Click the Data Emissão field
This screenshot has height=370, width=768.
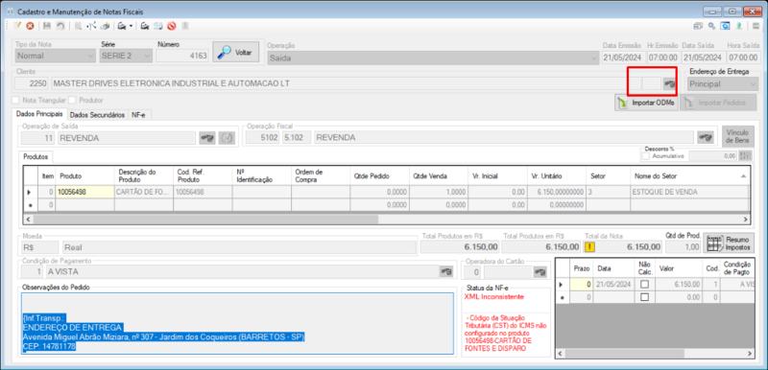(623, 58)
